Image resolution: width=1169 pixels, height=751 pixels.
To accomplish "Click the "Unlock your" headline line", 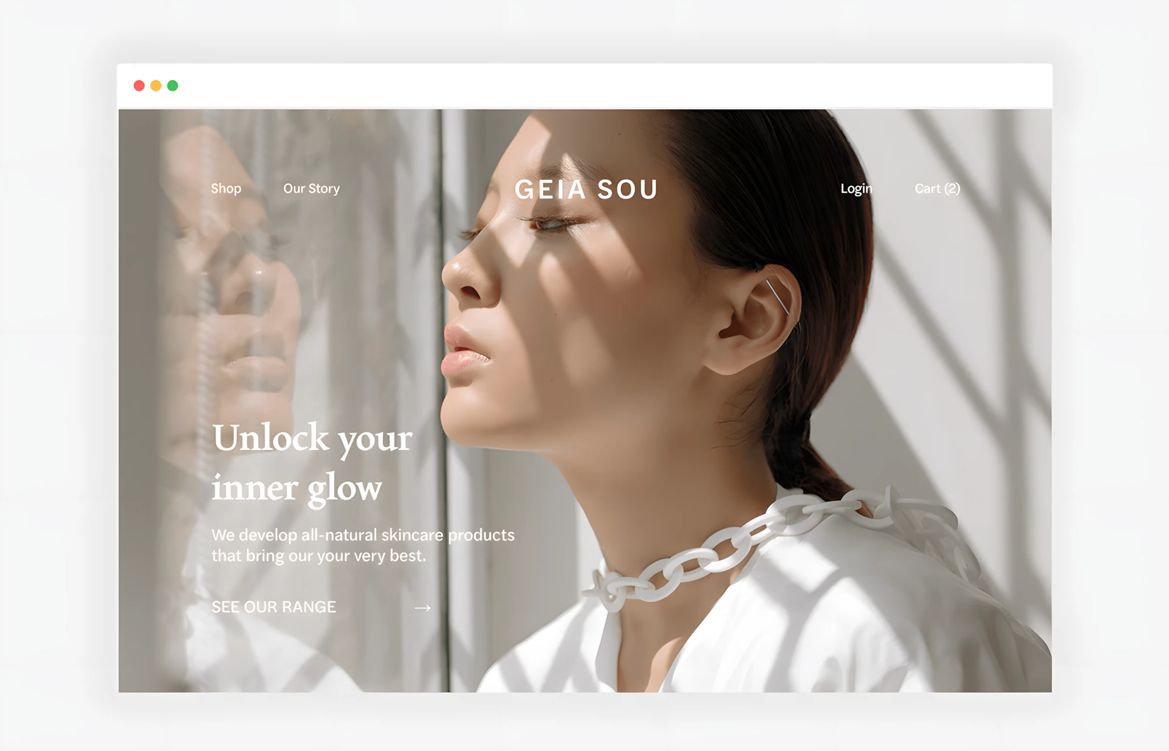I will [312, 438].
